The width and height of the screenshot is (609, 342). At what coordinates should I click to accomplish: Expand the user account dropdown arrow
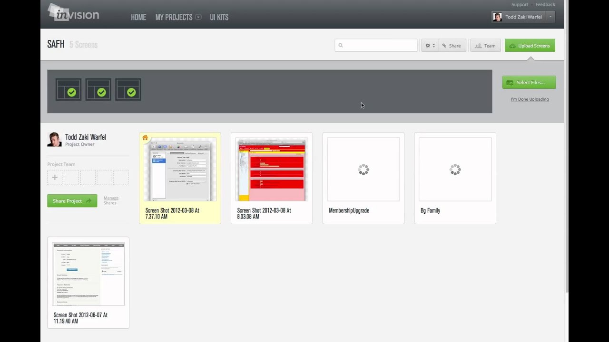550,17
